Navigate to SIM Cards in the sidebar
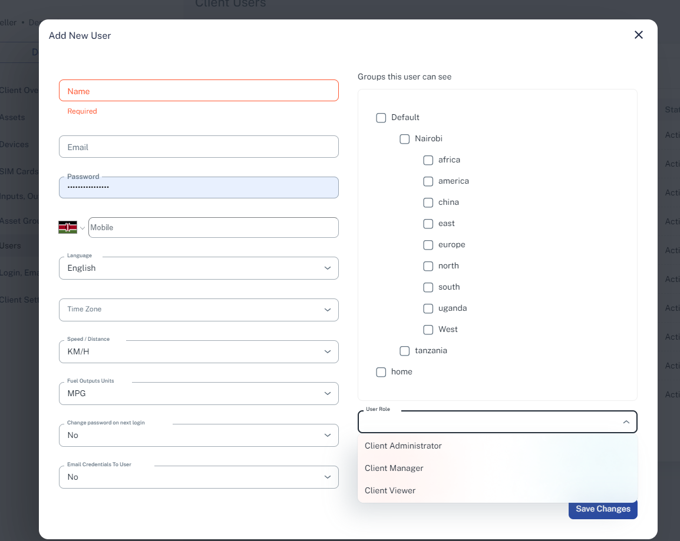680x541 pixels. pyautogui.click(x=19, y=171)
